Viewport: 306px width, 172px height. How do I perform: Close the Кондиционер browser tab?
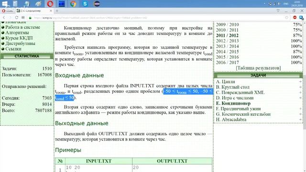(x=51, y=11)
